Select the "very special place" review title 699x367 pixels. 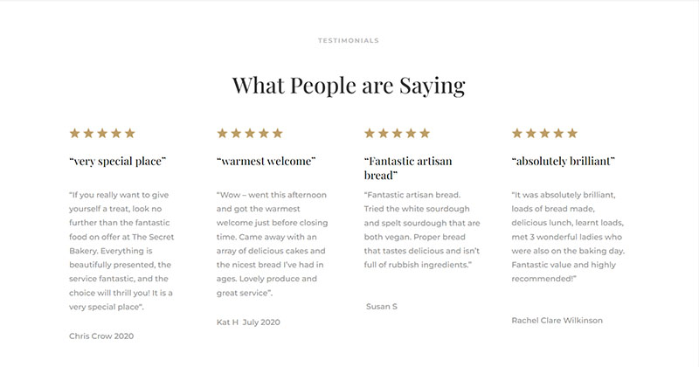pos(117,161)
